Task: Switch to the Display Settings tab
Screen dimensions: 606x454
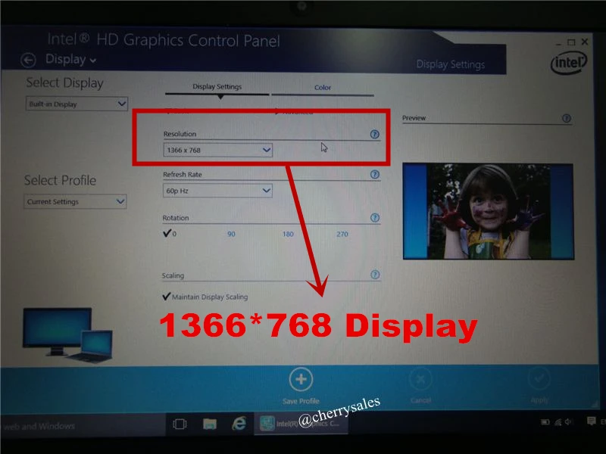Action: pos(217,87)
